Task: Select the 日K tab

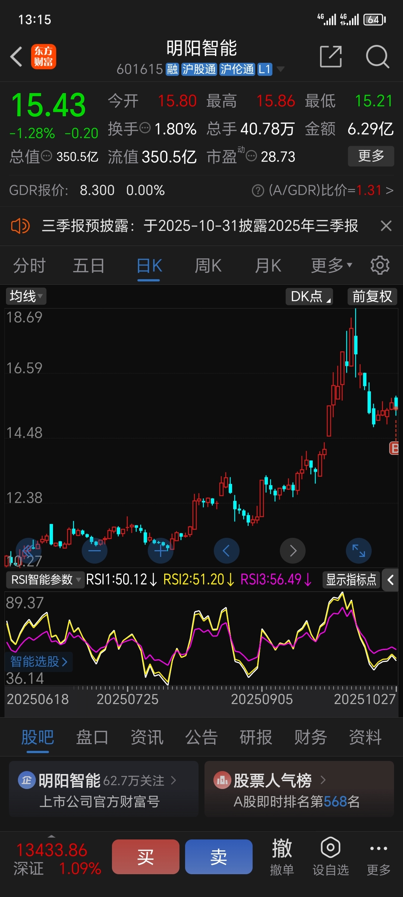Action: pos(149,266)
